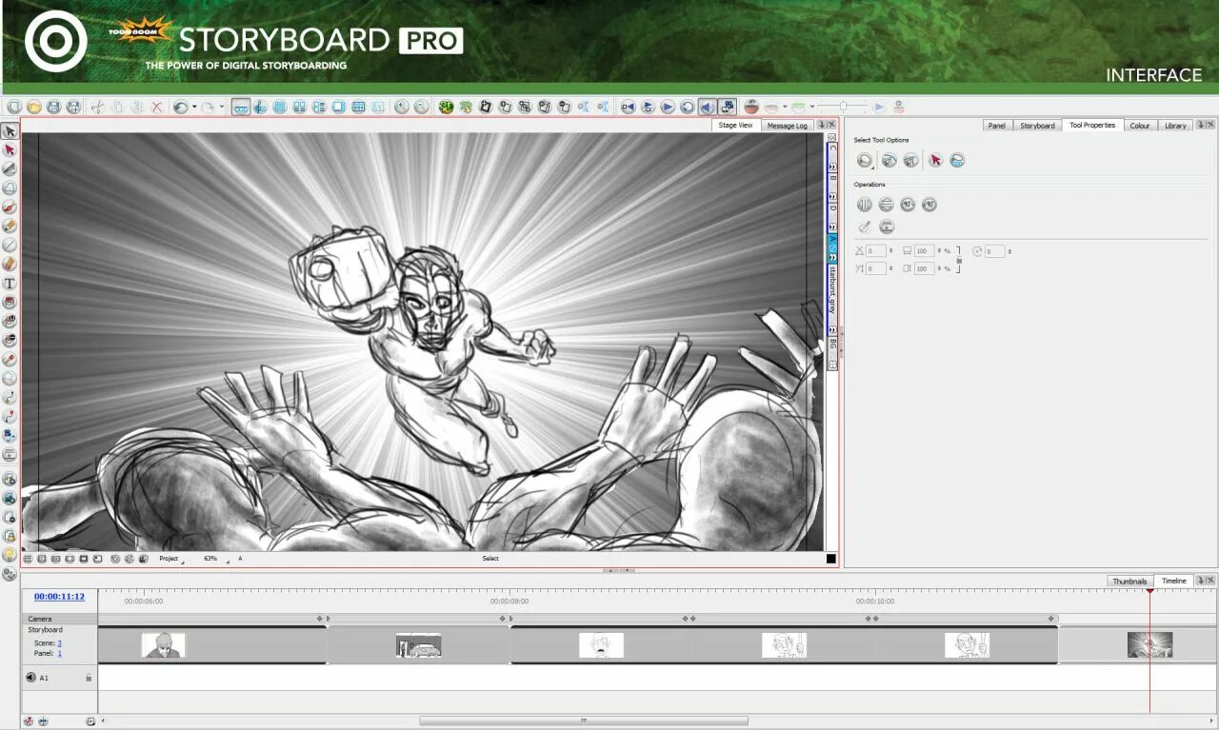Toggle the Loop playback button
The image size is (1219, 730).
[687, 108]
